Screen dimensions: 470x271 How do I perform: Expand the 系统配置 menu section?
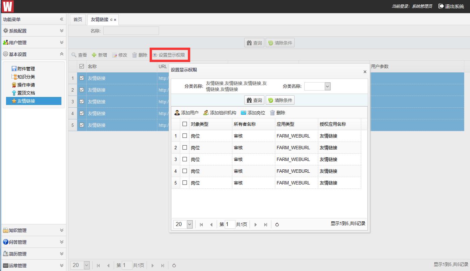(x=61, y=31)
